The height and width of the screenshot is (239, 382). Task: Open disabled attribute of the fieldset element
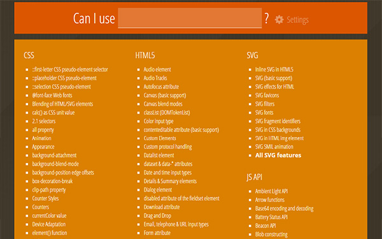coord(181,198)
